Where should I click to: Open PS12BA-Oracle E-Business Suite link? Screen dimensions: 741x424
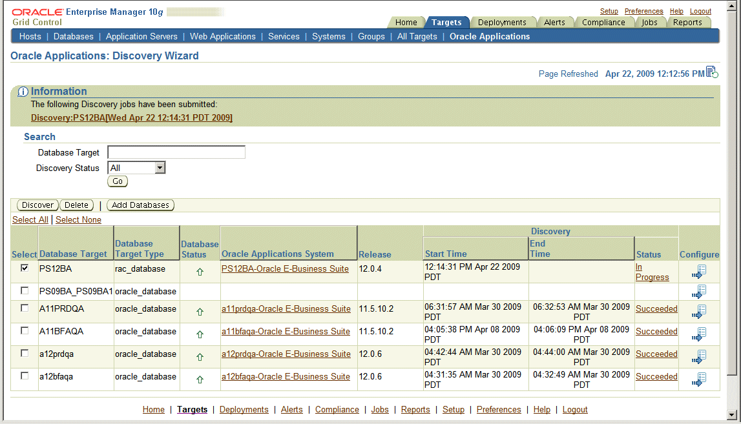(285, 268)
